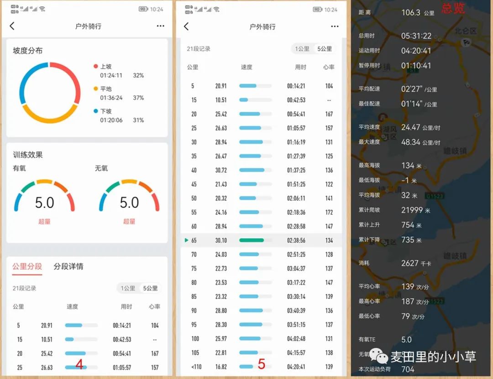Image resolution: width=493 pixels, height=379 pixels.
Task: Select the row with time 00:54:41, middle screen
Action: (261, 114)
